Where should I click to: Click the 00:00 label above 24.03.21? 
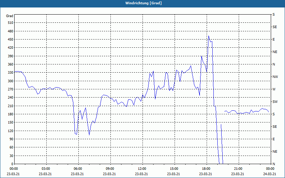tap(270, 169)
